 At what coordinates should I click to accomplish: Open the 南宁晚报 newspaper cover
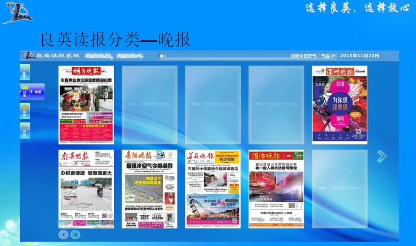pos(86,189)
